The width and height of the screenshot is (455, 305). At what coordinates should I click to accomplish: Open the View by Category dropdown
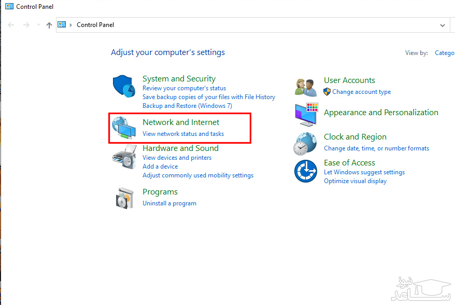[444, 53]
